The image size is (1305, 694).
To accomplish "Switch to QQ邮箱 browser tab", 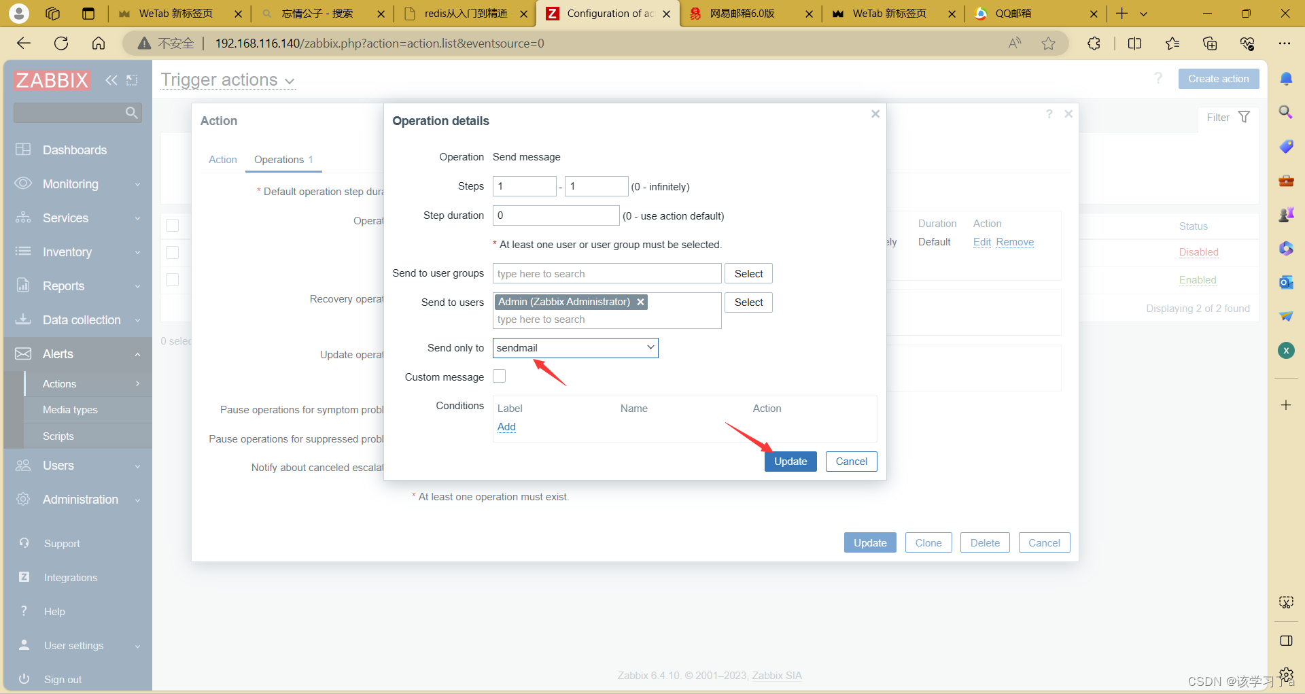I will (1034, 14).
